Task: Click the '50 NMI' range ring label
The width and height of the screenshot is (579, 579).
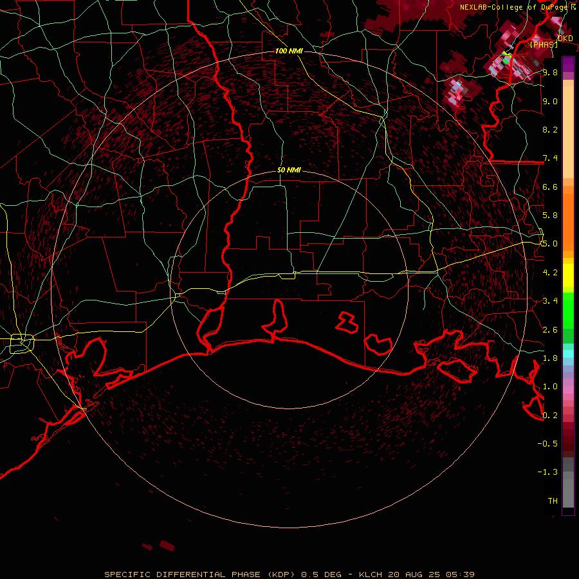Action: [x=289, y=170]
